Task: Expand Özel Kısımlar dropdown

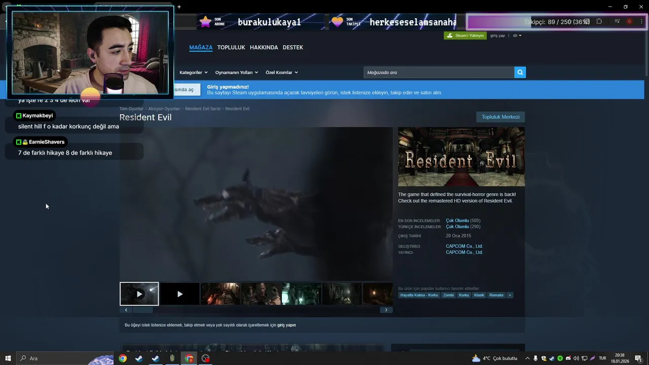Action: (281, 72)
